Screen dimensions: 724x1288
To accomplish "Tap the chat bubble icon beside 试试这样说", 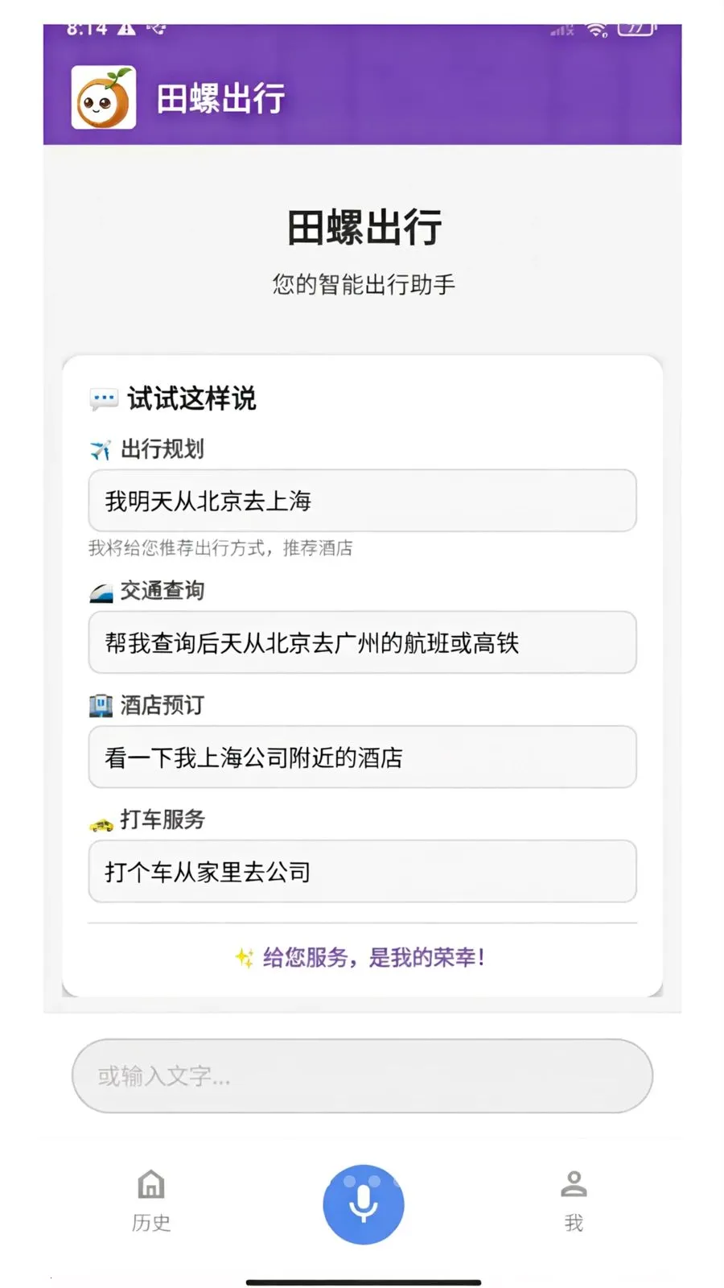I will pos(104,399).
